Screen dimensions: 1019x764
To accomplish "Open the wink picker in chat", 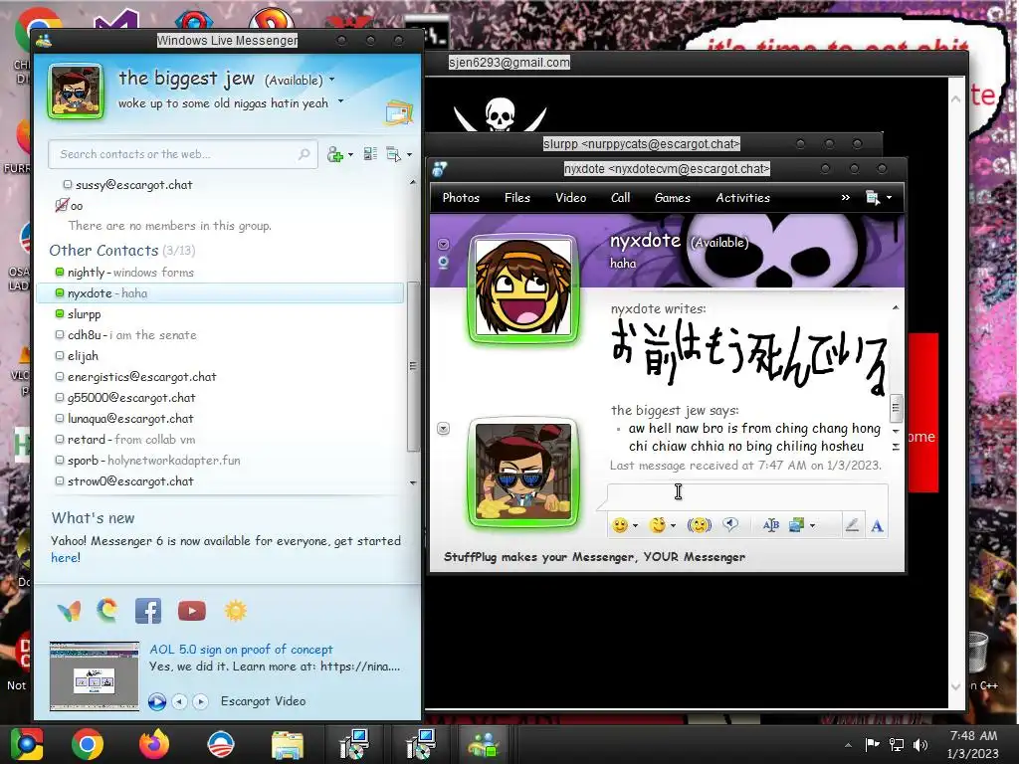I will (x=658, y=525).
